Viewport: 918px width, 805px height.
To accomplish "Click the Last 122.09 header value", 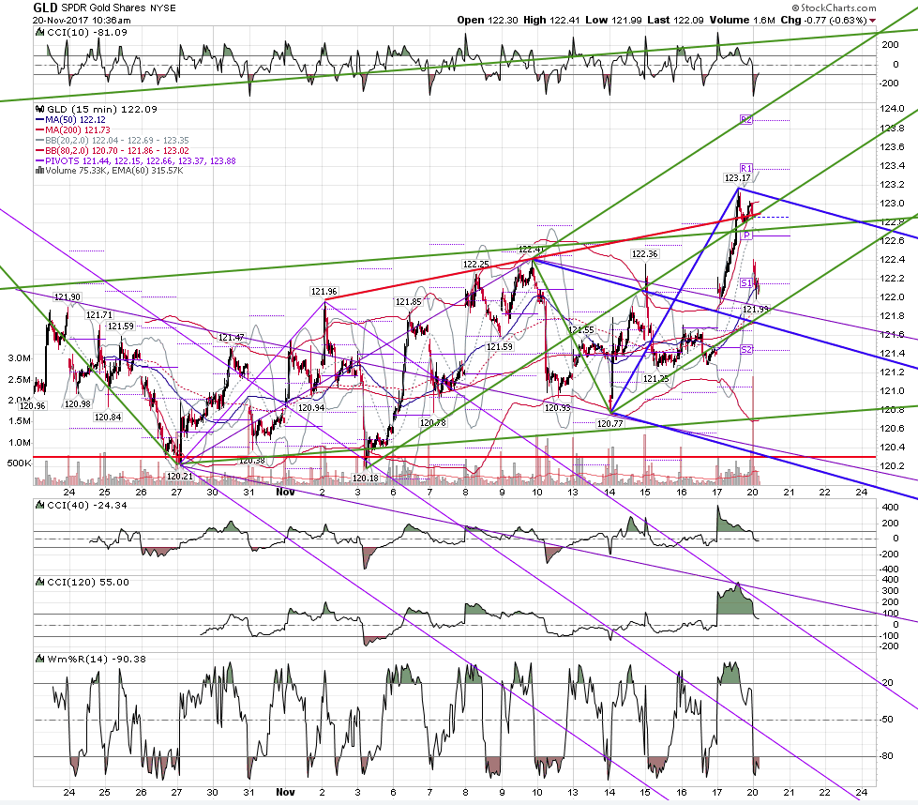I will 675,20.
